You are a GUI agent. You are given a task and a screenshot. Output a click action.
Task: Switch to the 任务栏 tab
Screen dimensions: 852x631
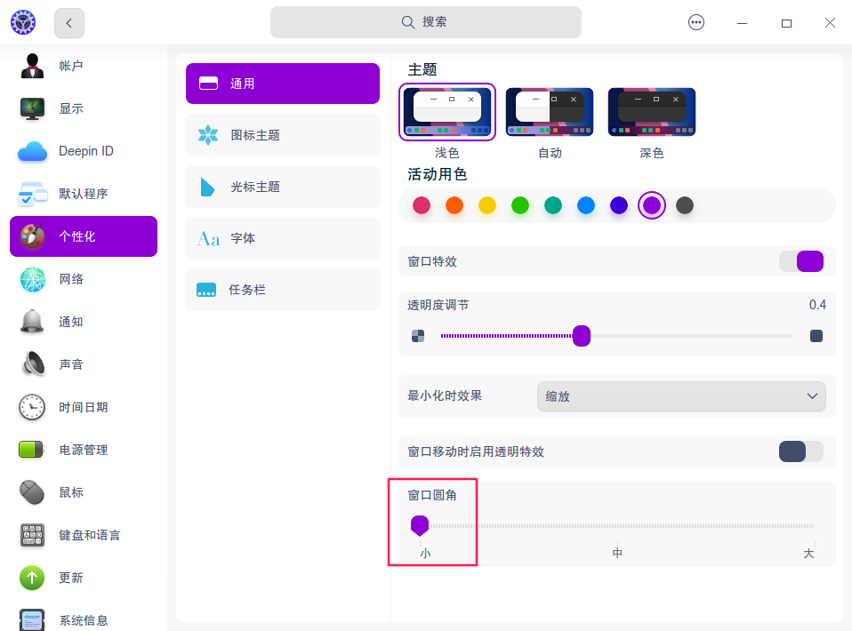(x=282, y=290)
